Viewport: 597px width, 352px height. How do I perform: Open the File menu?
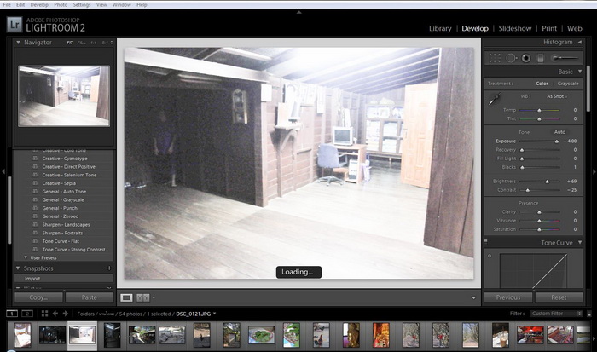[x=7, y=4]
